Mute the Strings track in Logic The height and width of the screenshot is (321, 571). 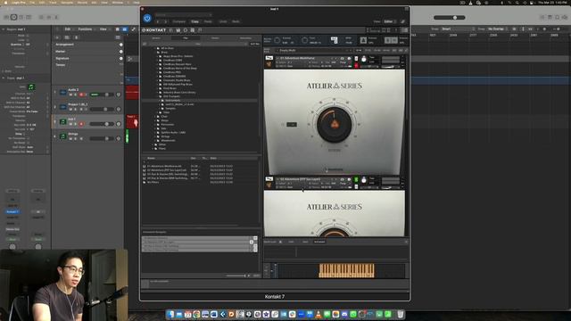coord(70,139)
